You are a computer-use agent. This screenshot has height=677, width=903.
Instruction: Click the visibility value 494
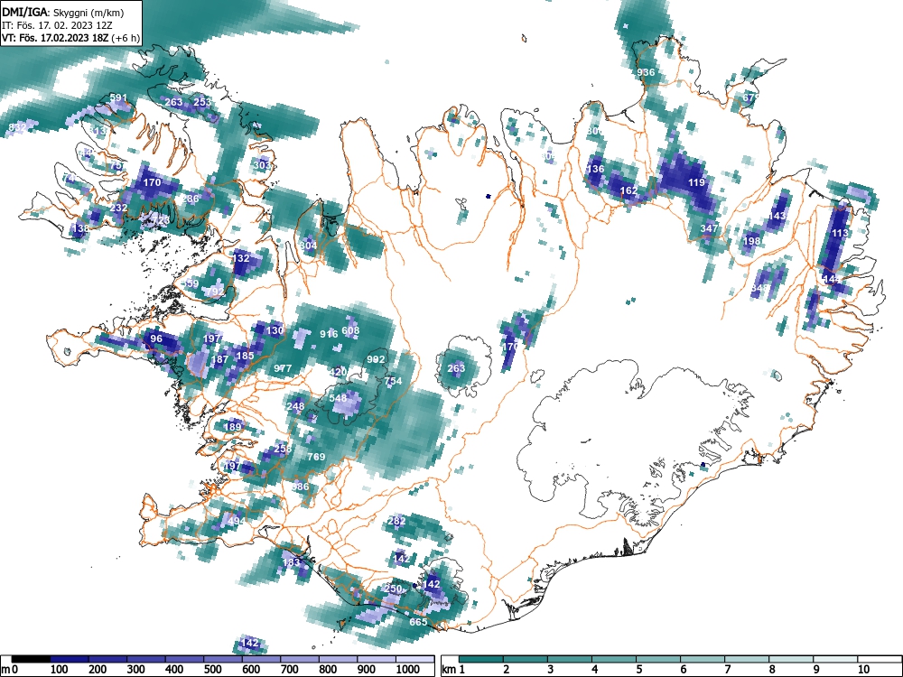pyautogui.click(x=237, y=521)
